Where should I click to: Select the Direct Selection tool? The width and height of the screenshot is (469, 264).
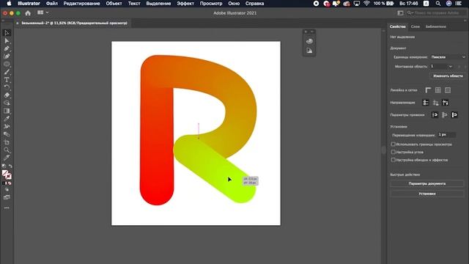pos(7,41)
